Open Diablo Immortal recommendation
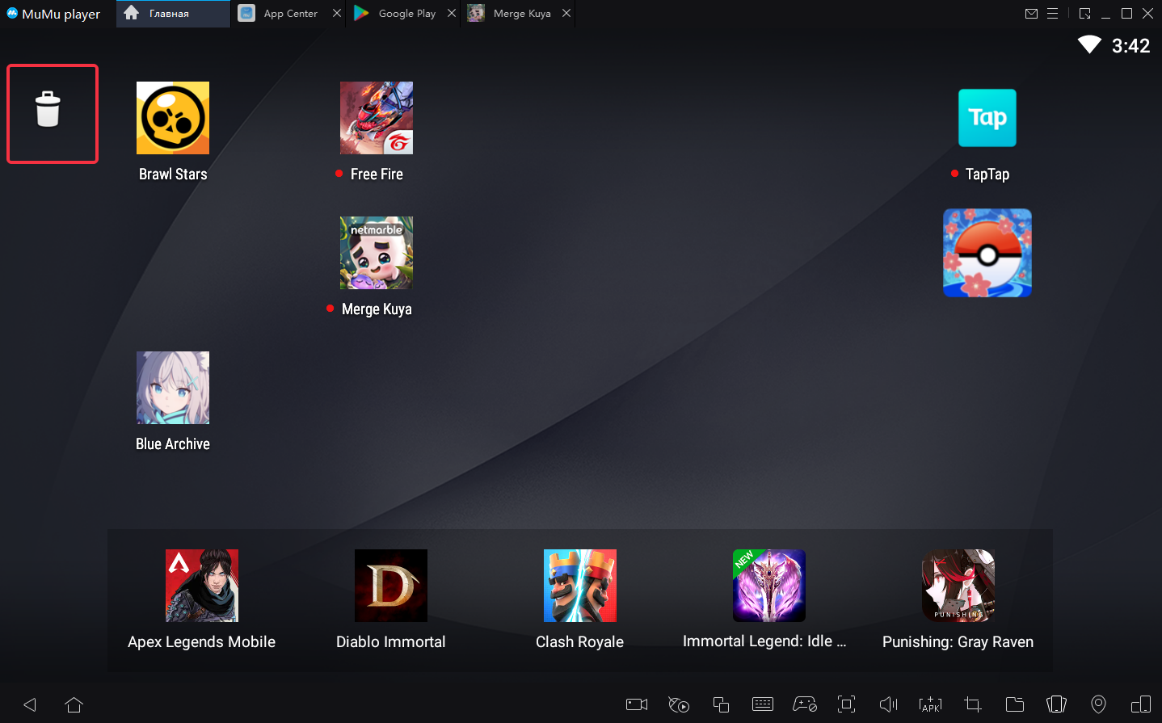 (x=391, y=586)
